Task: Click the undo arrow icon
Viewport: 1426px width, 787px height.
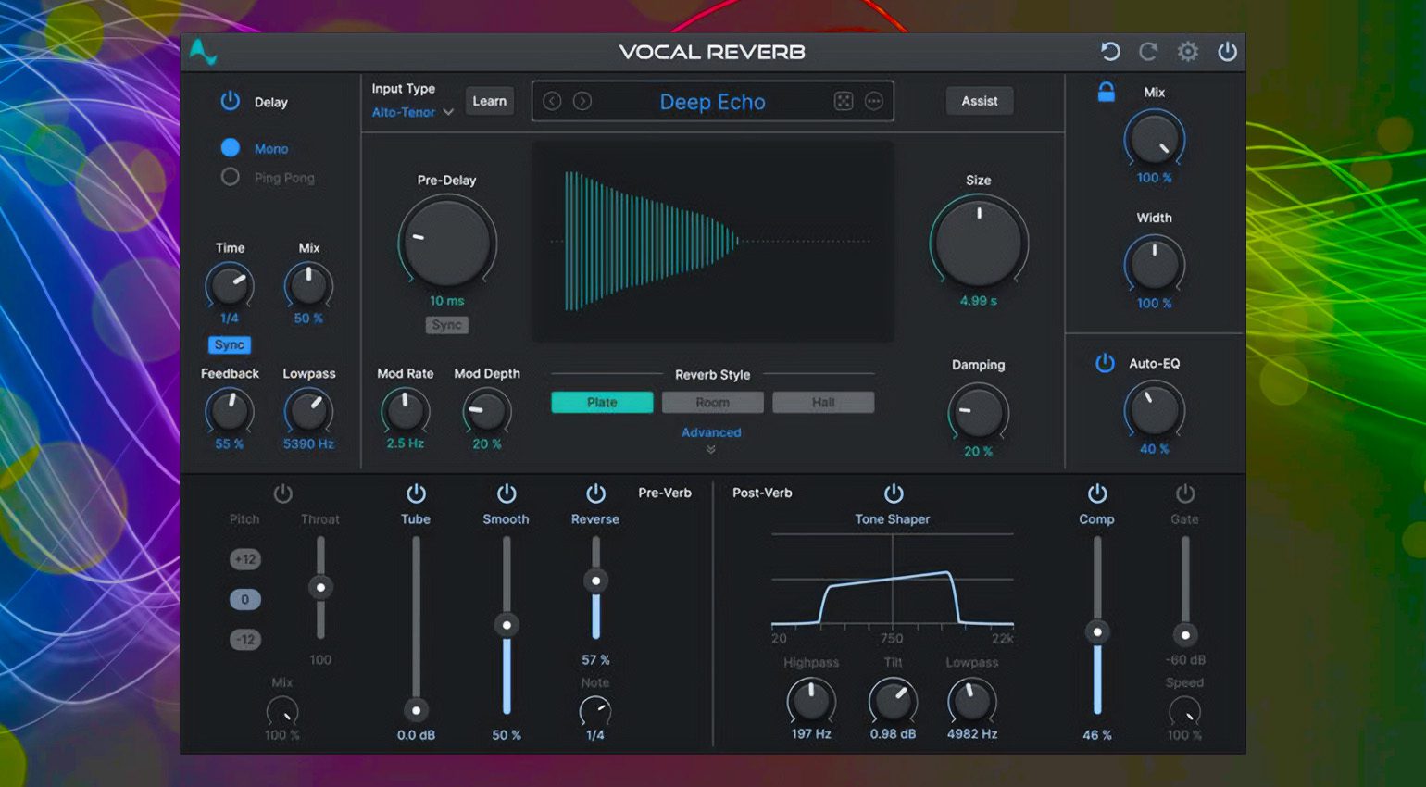Action: coord(1109,52)
